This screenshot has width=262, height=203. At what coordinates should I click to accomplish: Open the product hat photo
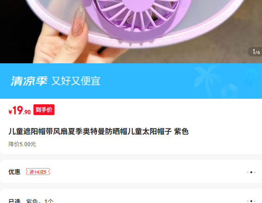click(x=131, y=32)
